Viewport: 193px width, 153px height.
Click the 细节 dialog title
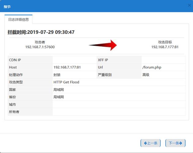pos(7,7)
